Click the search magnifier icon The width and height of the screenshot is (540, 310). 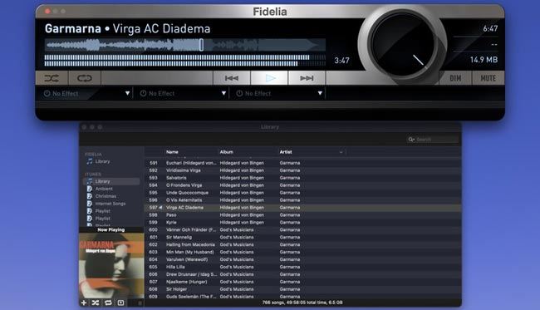[x=411, y=140]
